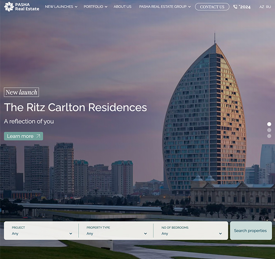The image size is (275, 259).
Task: Click The Ritz Carlton Residences heading
Action: (75, 107)
